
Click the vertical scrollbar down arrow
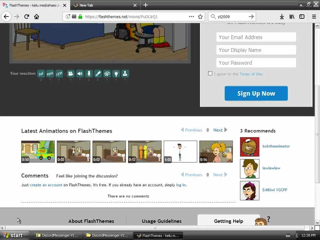[x=317, y=222]
